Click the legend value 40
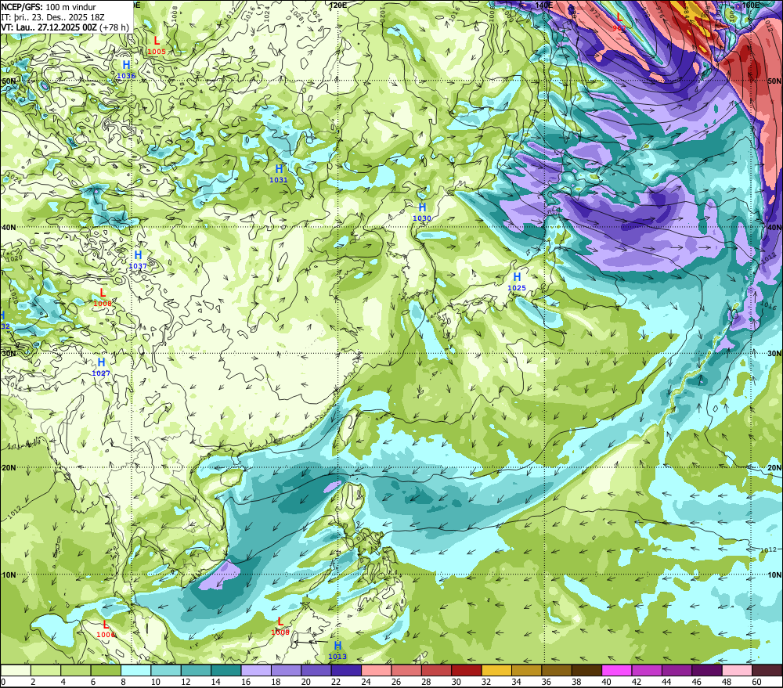The height and width of the screenshot is (688, 783). point(607,682)
